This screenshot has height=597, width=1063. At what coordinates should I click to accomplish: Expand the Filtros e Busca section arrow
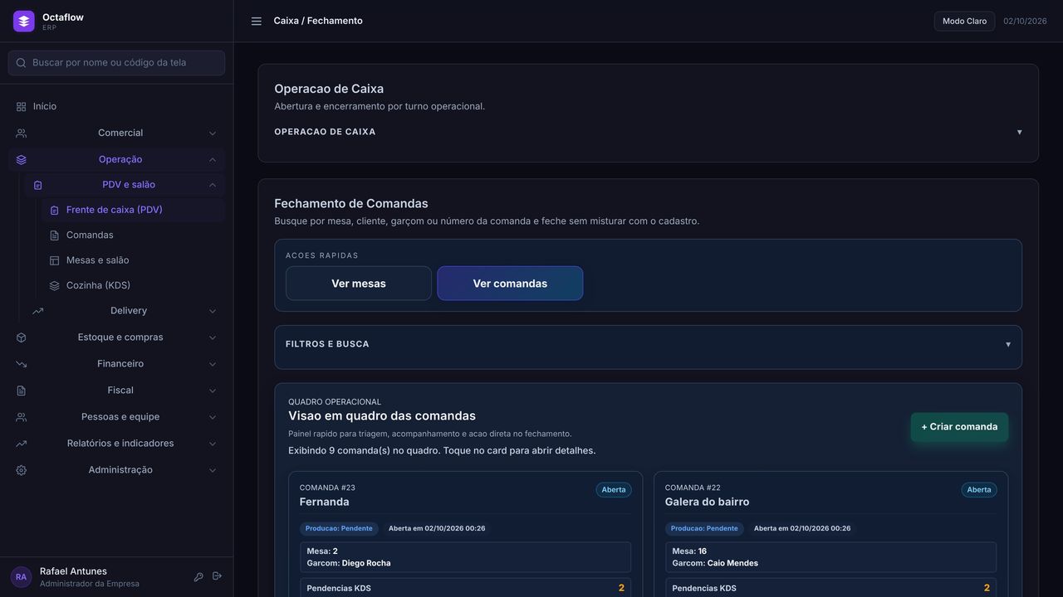tap(1008, 344)
